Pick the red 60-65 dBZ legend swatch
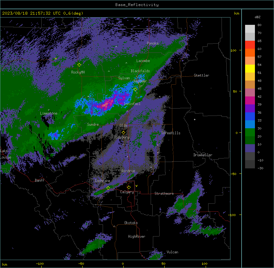274x268 pixels. 250,45
